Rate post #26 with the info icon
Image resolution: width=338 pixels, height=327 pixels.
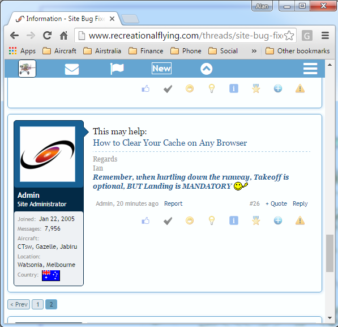(234, 220)
